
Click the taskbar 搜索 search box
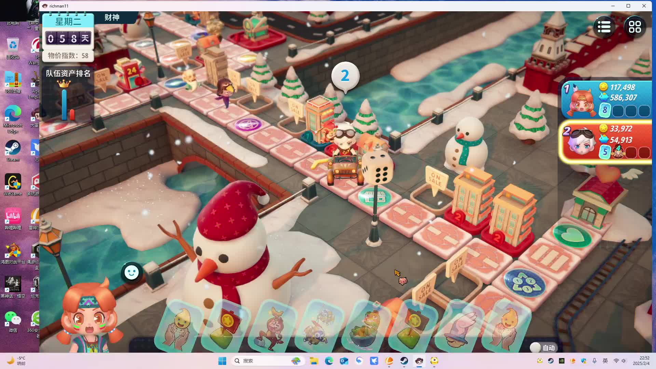[x=268, y=361]
